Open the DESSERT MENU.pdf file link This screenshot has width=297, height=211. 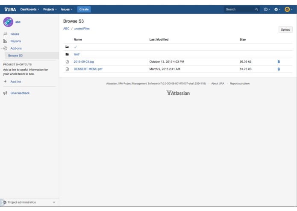point(88,69)
